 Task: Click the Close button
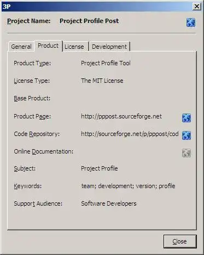tap(180, 241)
